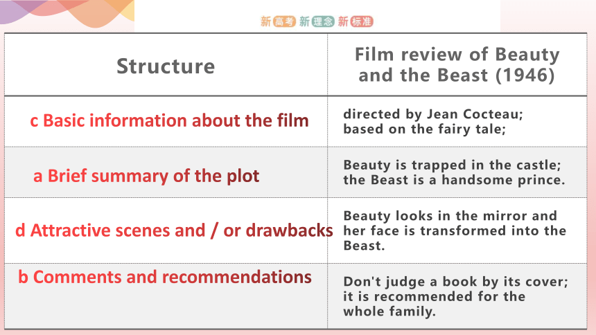
Task: Select 'the Beast is a handsome prince' text
Action: click(454, 180)
